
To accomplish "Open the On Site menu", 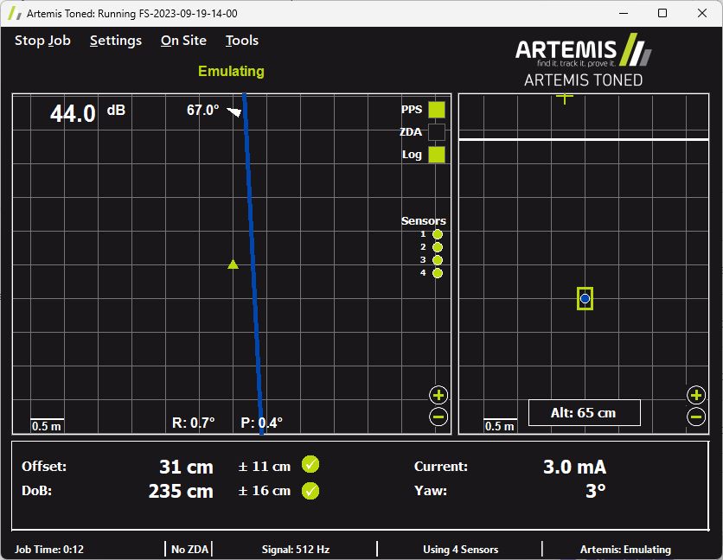I will [183, 41].
